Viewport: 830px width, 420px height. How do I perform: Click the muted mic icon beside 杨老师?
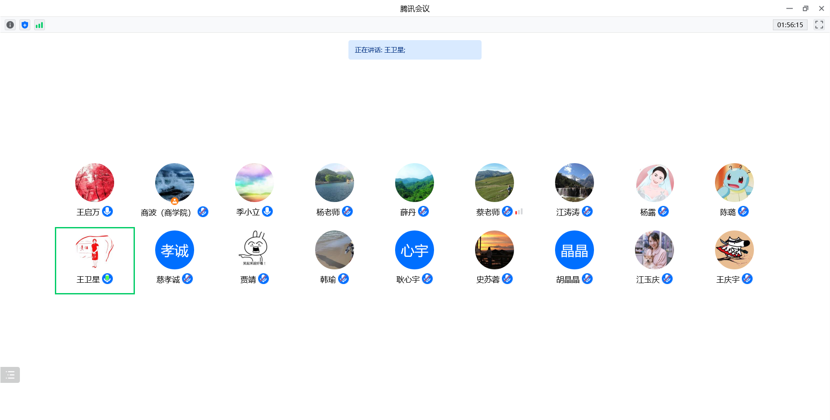click(347, 212)
